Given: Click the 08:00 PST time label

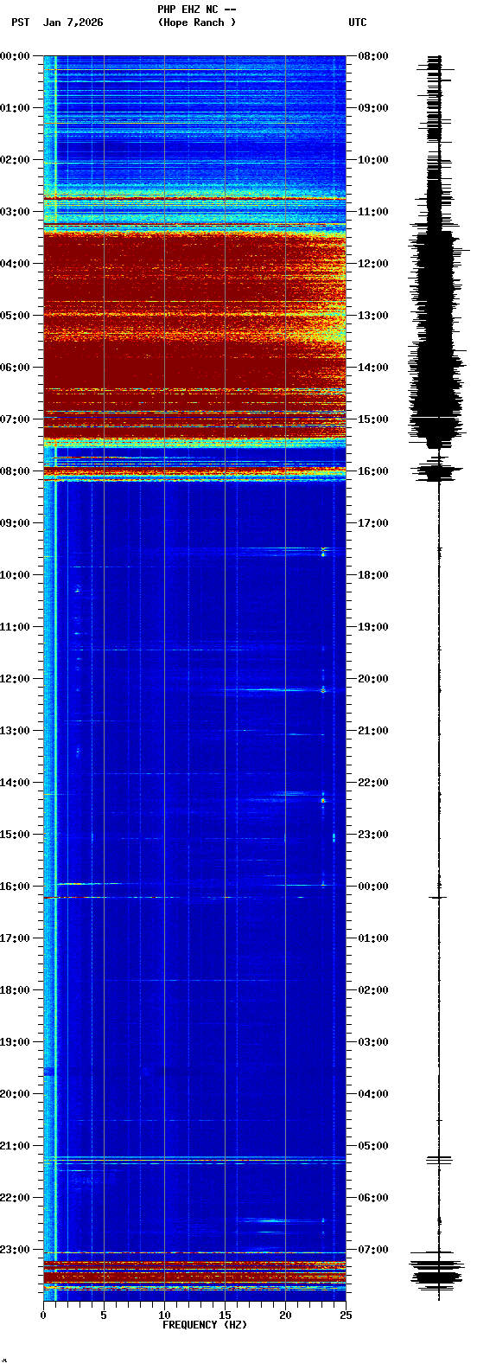Looking at the screenshot, I should click(16, 471).
